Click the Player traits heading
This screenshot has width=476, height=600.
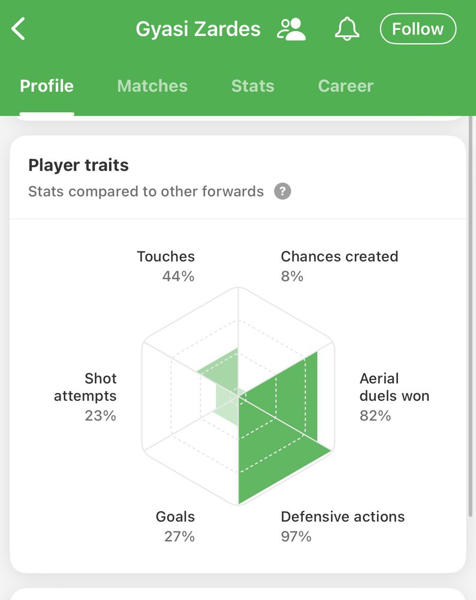point(79,165)
